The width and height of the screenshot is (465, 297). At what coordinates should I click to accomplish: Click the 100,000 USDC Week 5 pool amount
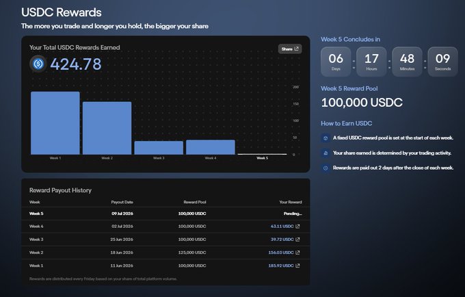[x=362, y=103]
